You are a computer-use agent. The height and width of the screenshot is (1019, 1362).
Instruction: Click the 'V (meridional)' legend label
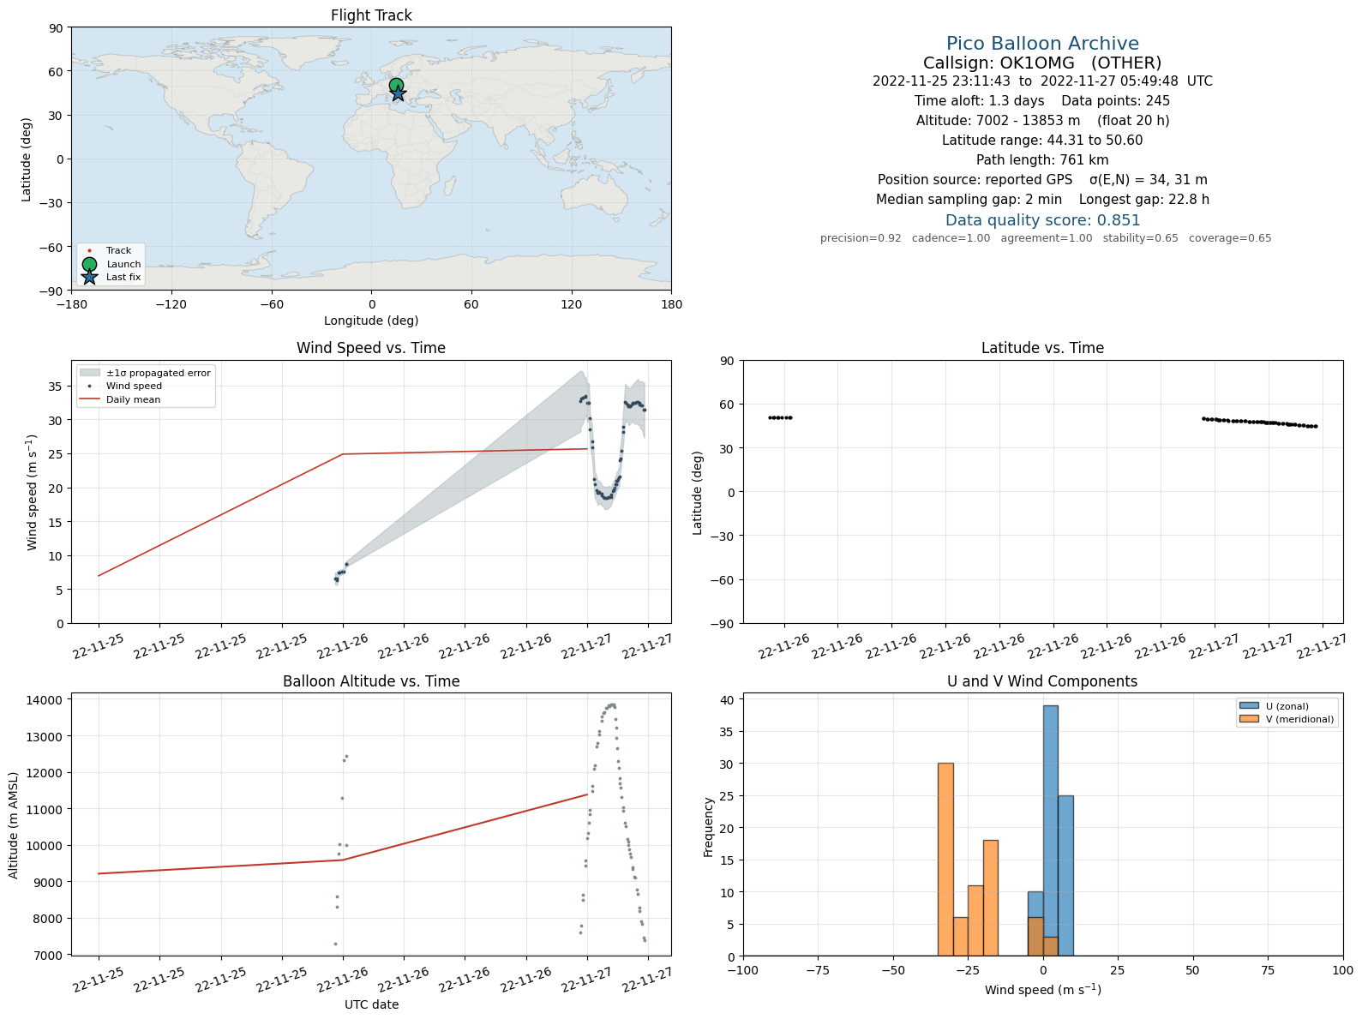click(x=1300, y=719)
